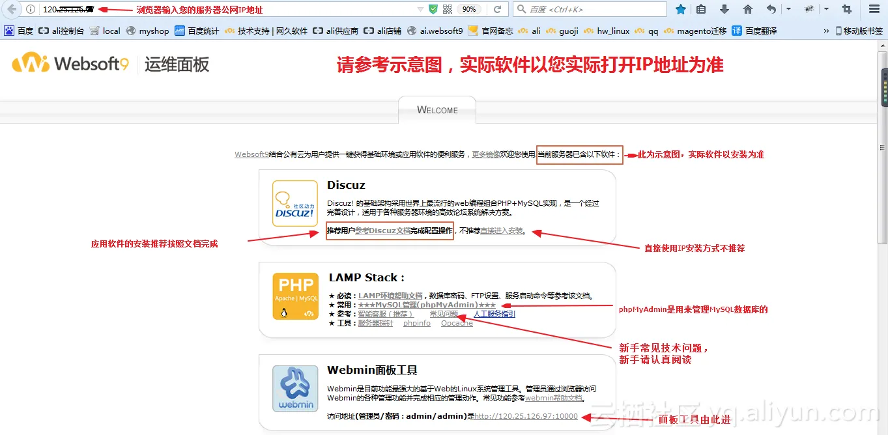Screen dimensions: 888x435
Task: Open the ali店铺 bookmark
Action: (383, 31)
